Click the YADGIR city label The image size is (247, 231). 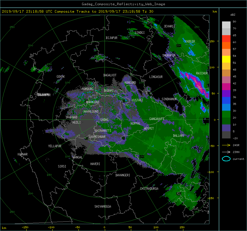pos(190,41)
